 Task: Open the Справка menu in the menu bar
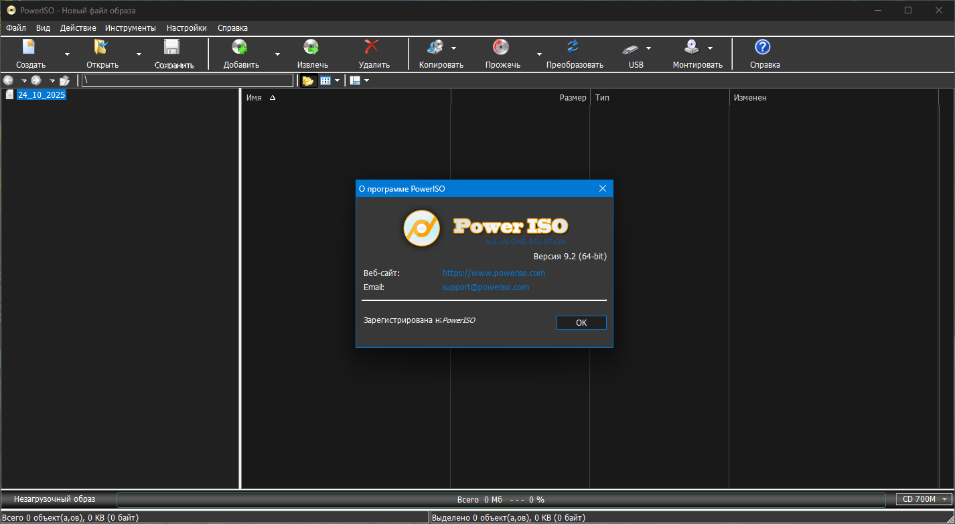tap(232, 28)
